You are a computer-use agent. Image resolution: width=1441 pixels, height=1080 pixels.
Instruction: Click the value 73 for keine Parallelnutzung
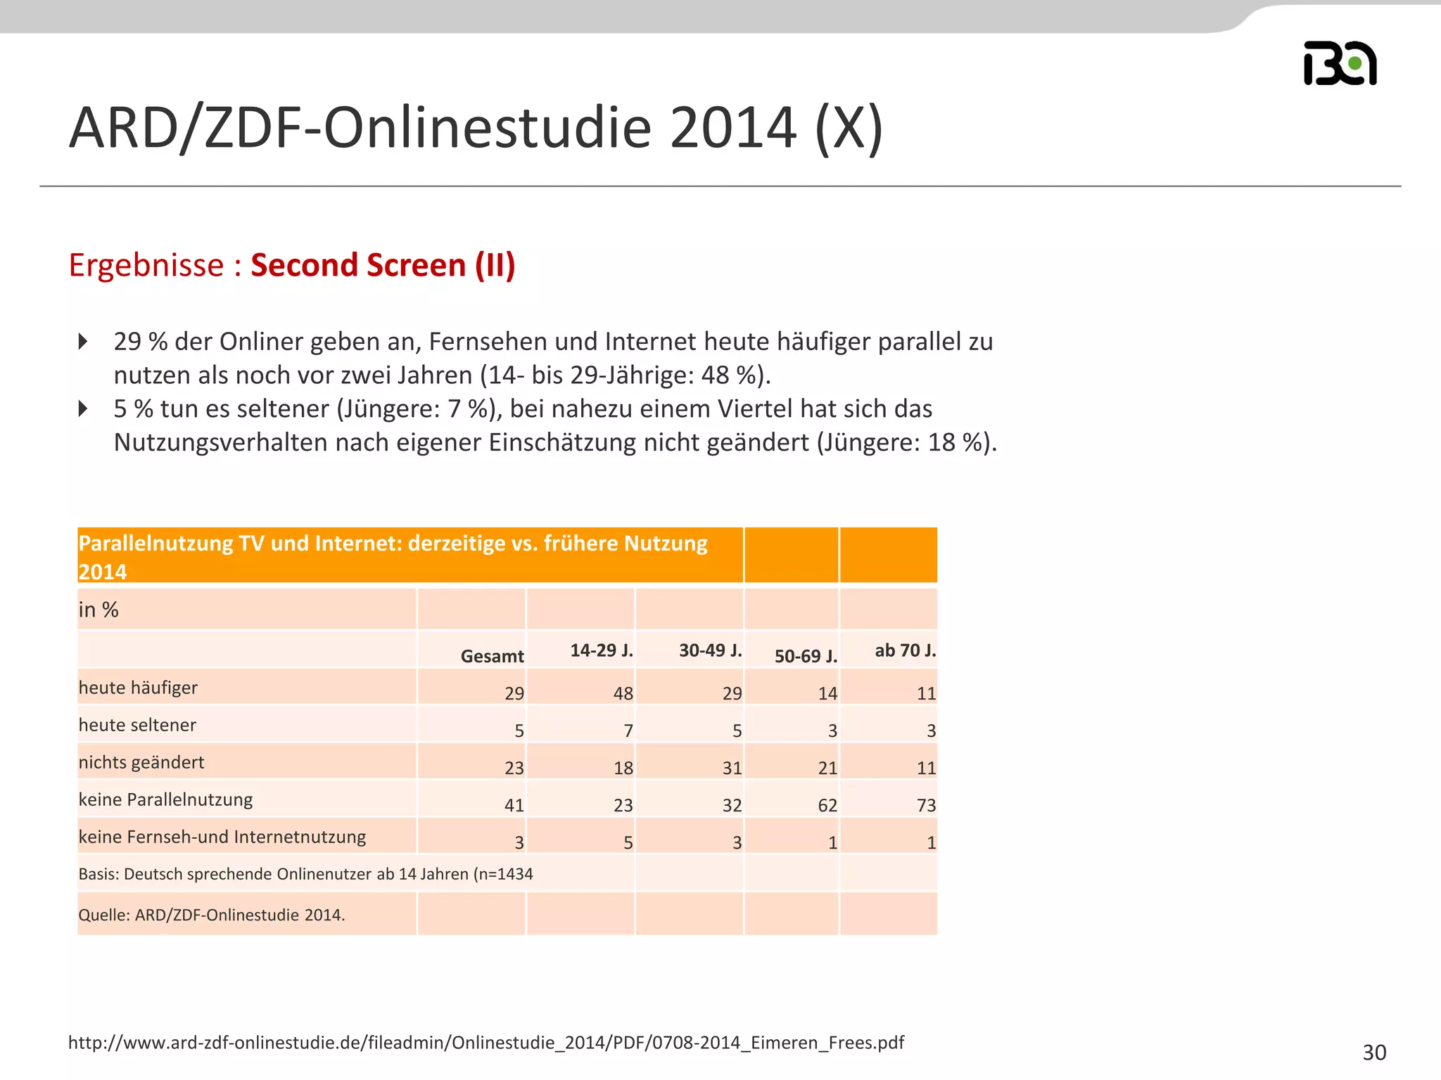(x=927, y=805)
